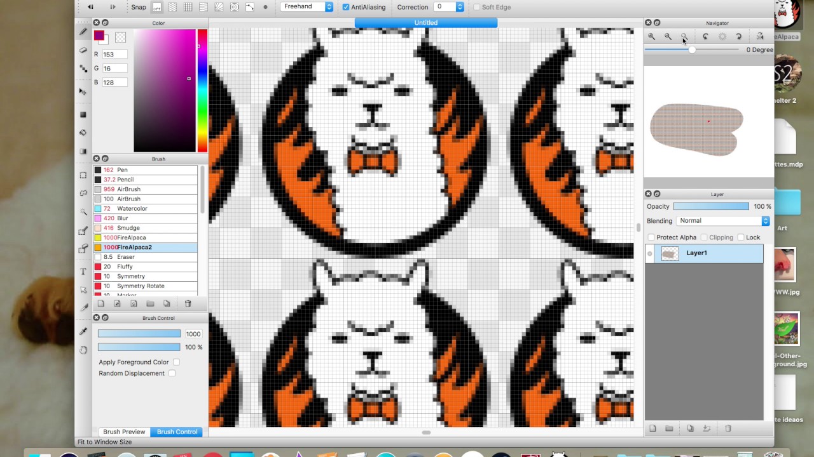Enable Protect Alpha checkbox
The image size is (814, 457).
(651, 237)
